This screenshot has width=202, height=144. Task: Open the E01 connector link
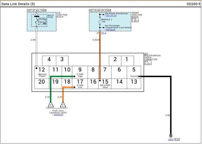click(x=146, y=54)
